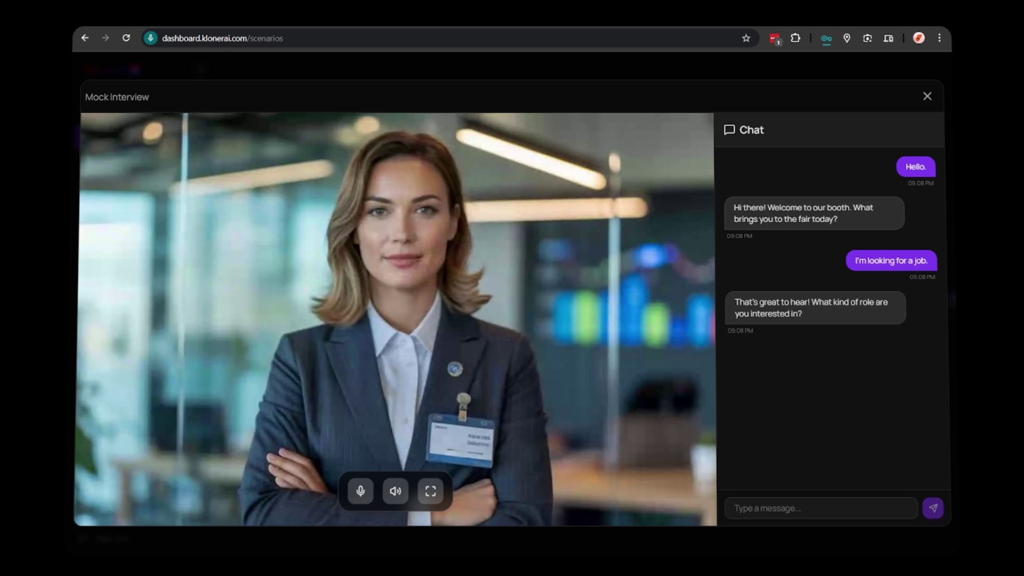Open Google Lens screenshot search icon
1024x576 pixels.
868,38
